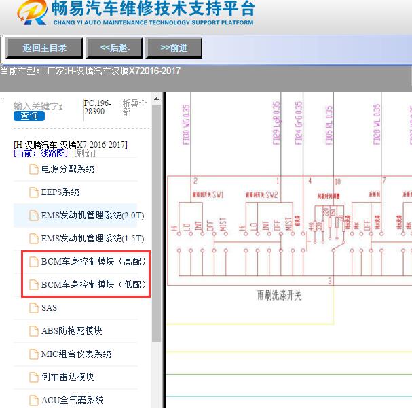Focus the keyword search input field
The height and width of the screenshot is (408, 412).
click(x=38, y=106)
